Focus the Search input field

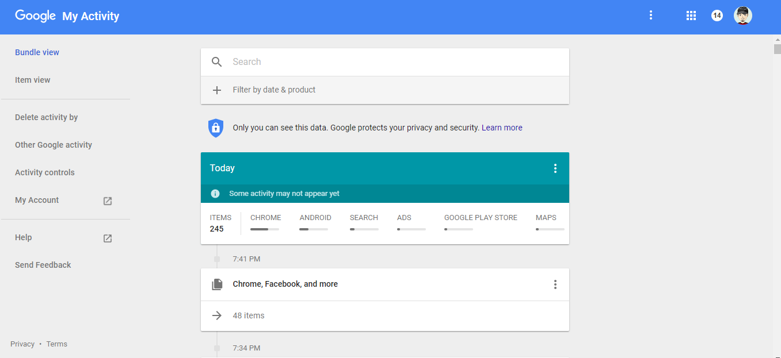[385, 62]
